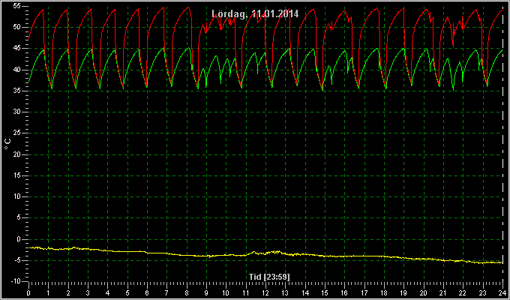Click the 55 value on temperature axis

17,6
